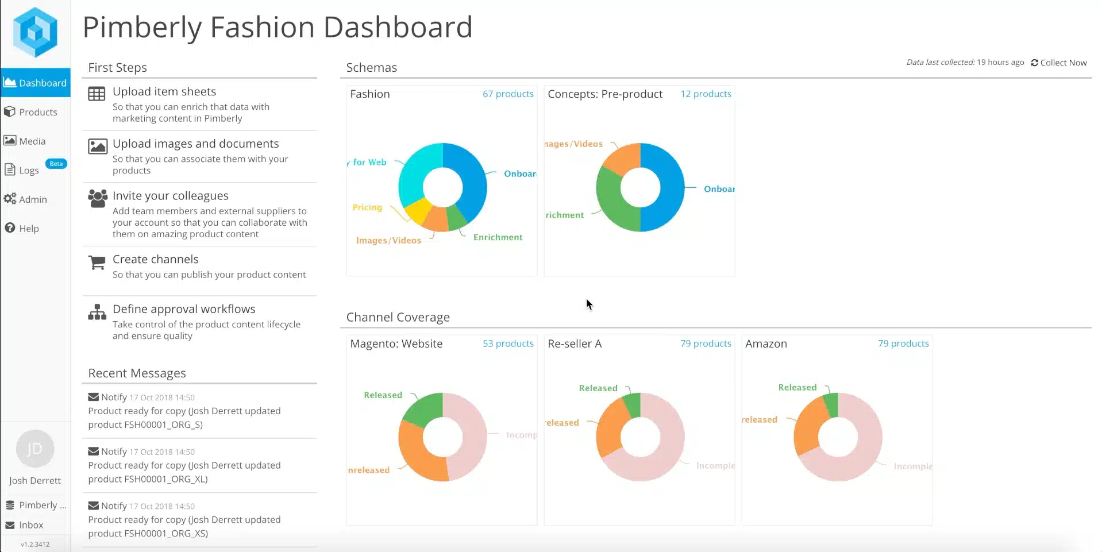Click the Re-seller A channel title
Image resolution: width=1102 pixels, height=552 pixels.
click(575, 343)
